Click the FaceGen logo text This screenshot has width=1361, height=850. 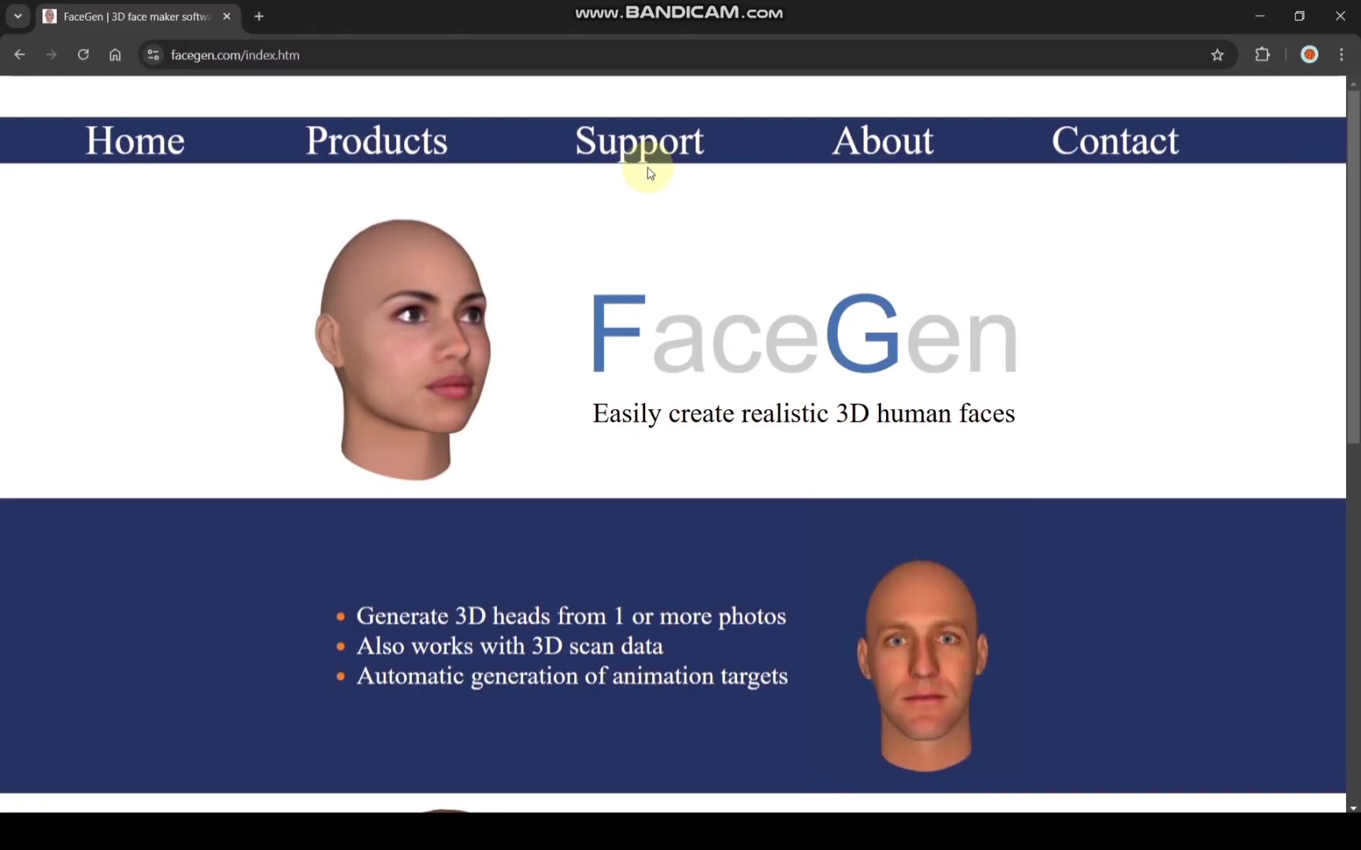[x=804, y=334]
